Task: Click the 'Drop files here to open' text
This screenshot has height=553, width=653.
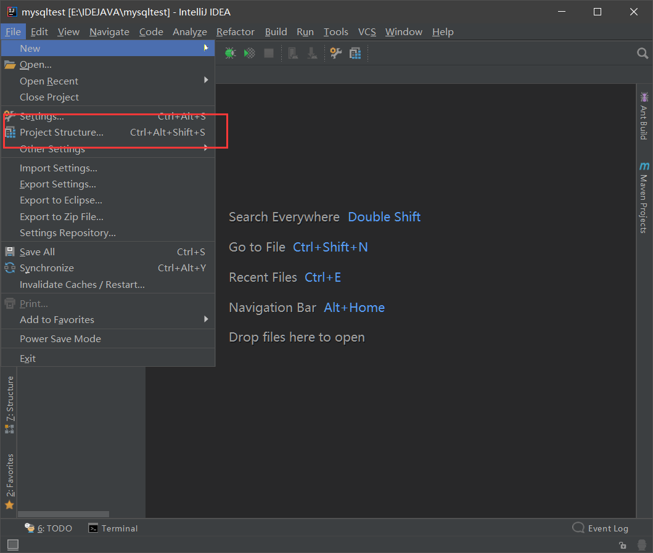Action: (297, 337)
